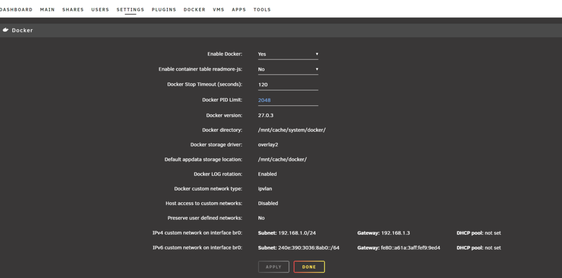Click the IPv6 subnet 240e:390:3036:8ab0::/64

[x=309, y=248]
